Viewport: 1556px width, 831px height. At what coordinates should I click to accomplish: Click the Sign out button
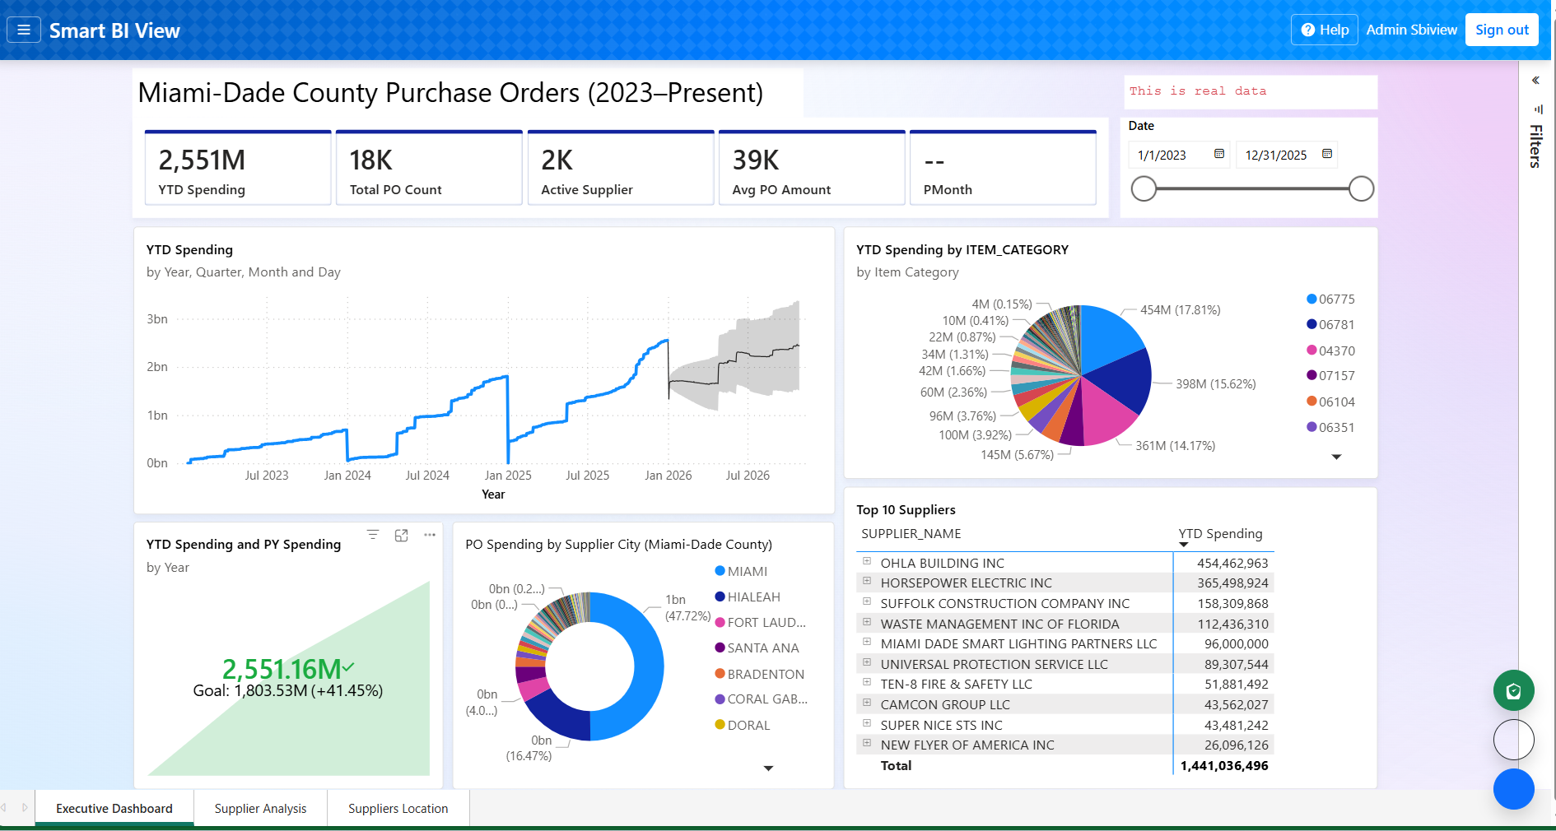1502,29
